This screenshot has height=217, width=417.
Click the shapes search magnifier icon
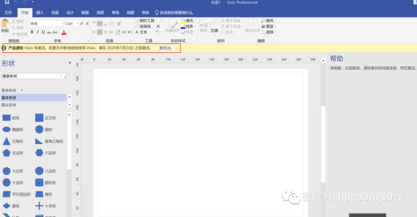coord(66,76)
